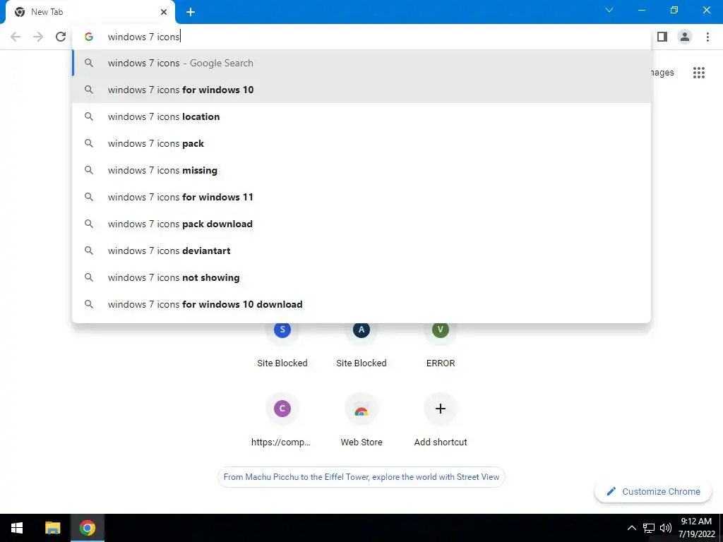723x542 pixels.
Task: Go forward using the forward arrow
Action: tap(38, 37)
